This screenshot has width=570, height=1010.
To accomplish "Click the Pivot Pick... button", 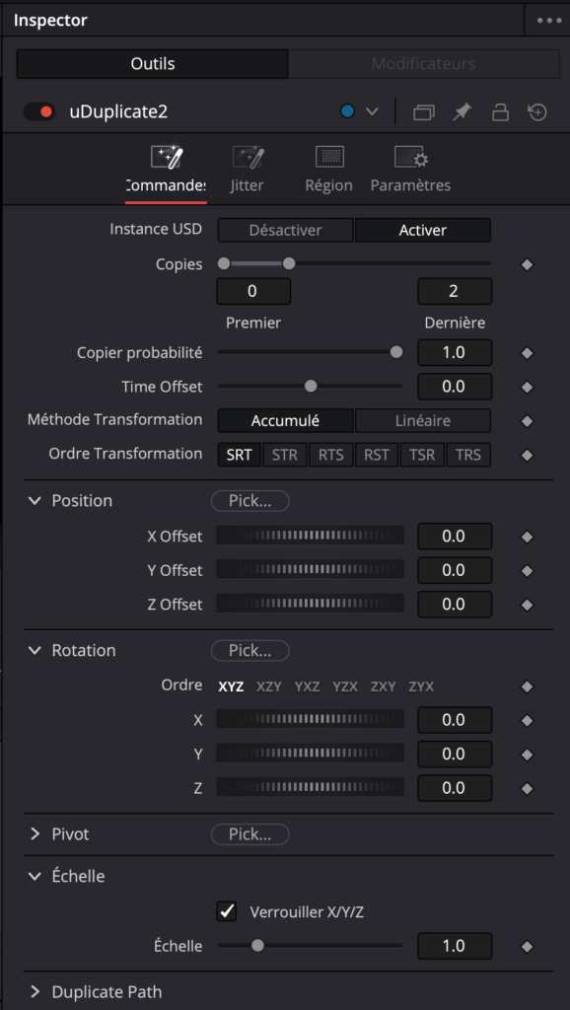I will (249, 834).
